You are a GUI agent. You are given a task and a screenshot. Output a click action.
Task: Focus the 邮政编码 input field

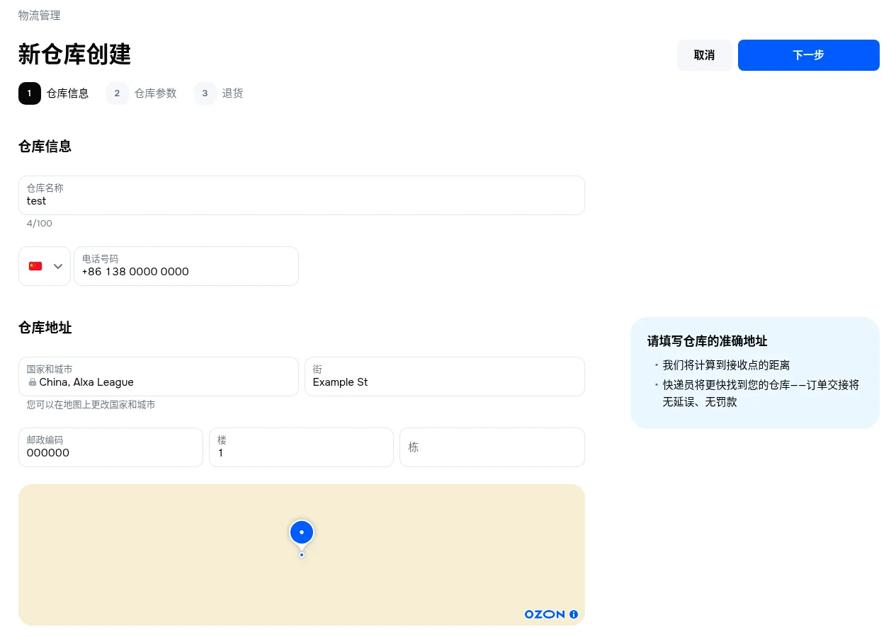pyautogui.click(x=110, y=447)
